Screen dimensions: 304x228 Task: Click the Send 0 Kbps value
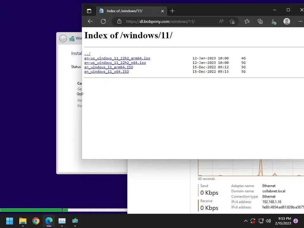[x=209, y=193]
